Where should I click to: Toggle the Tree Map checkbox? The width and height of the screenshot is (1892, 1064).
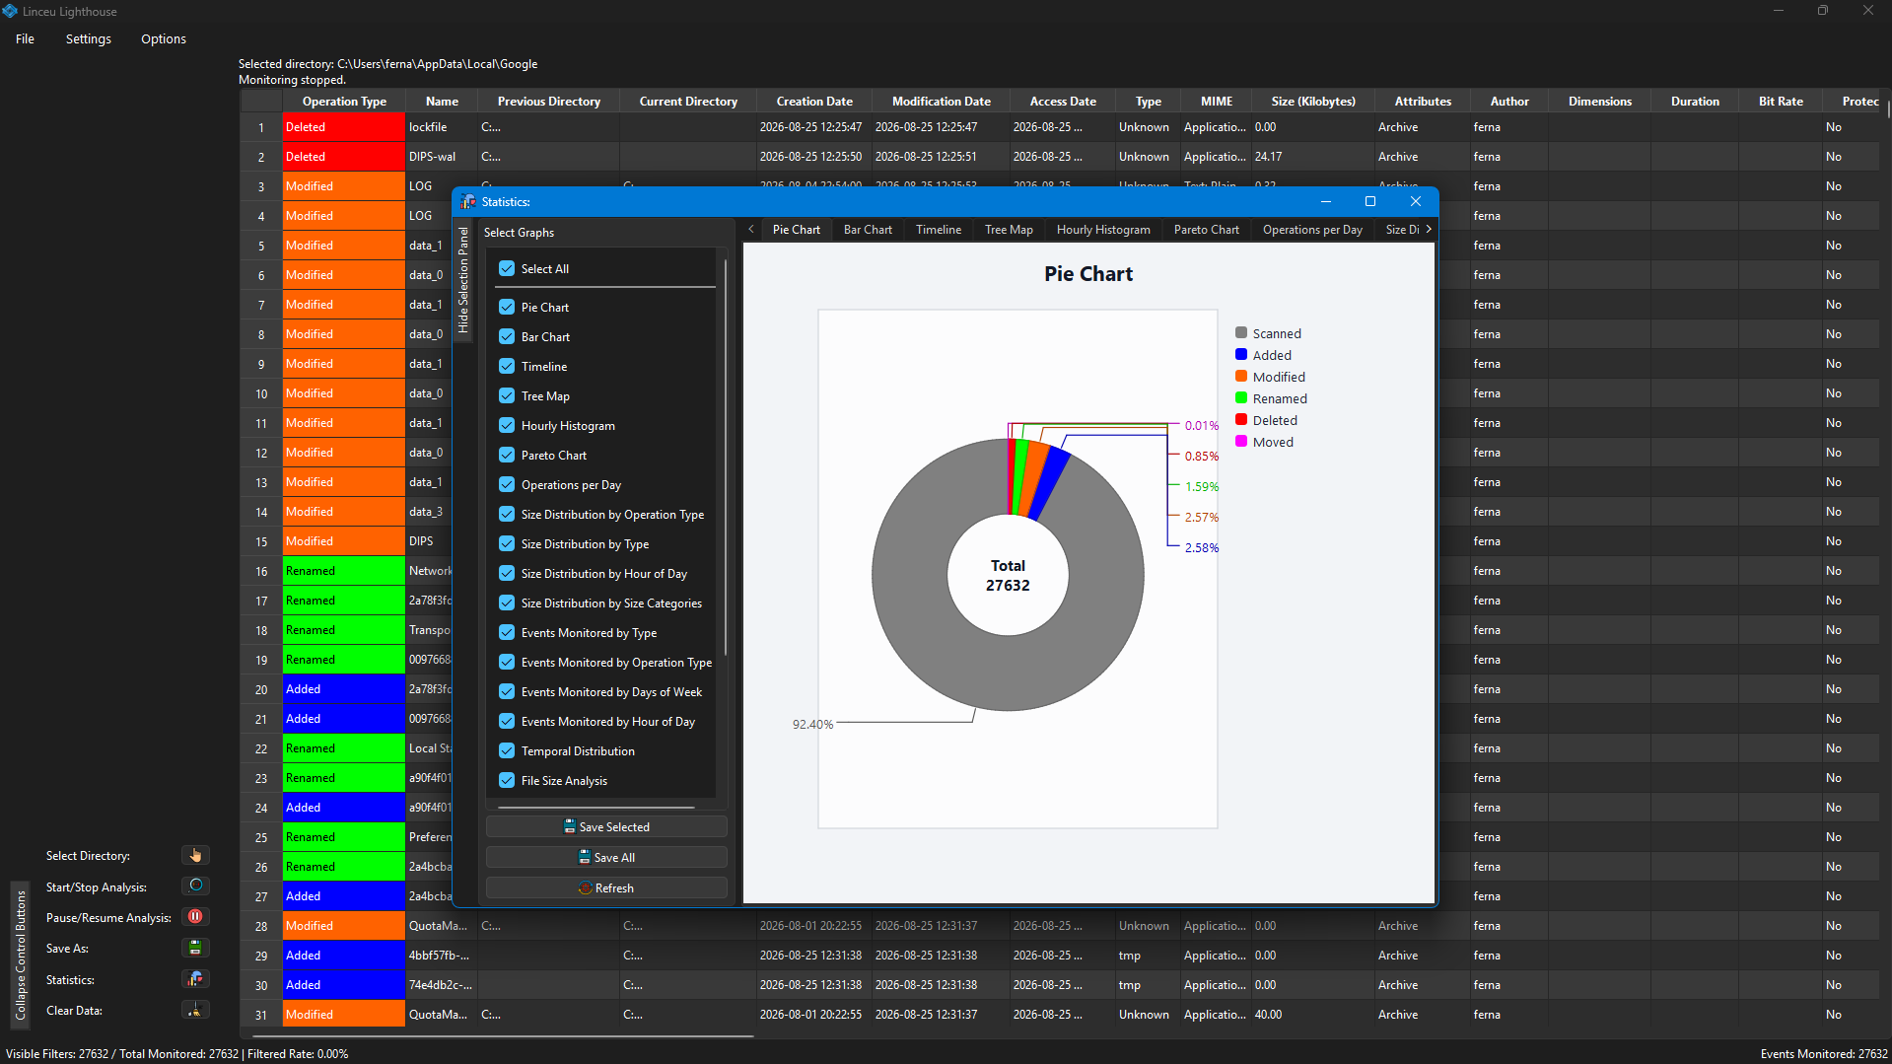tap(507, 395)
